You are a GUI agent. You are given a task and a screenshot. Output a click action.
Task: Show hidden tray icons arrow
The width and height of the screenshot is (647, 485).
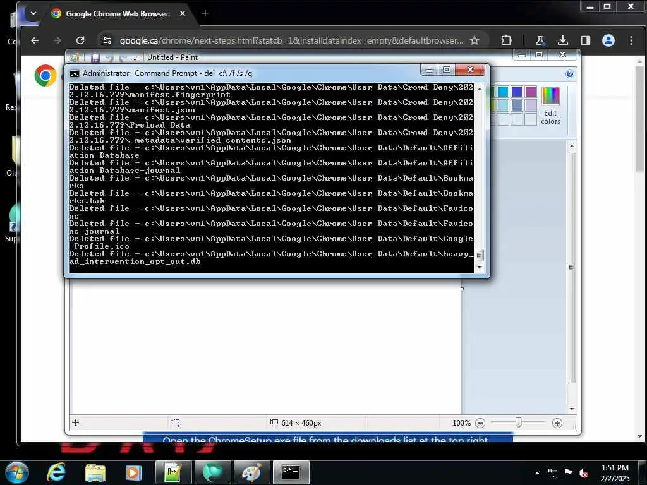tap(537, 473)
